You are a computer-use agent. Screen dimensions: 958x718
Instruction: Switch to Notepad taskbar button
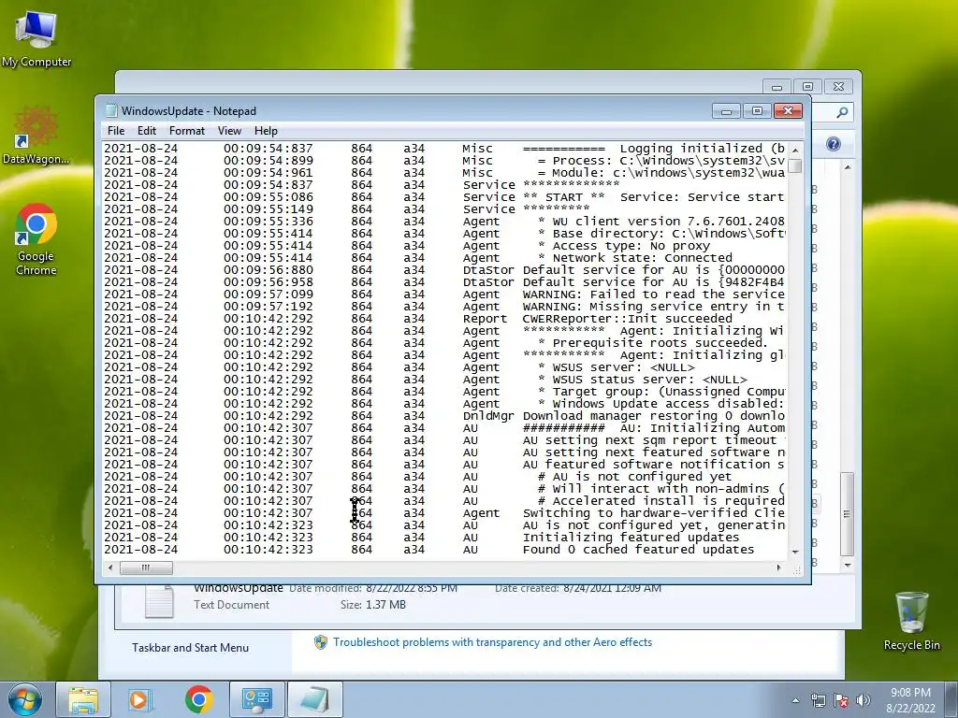314,699
